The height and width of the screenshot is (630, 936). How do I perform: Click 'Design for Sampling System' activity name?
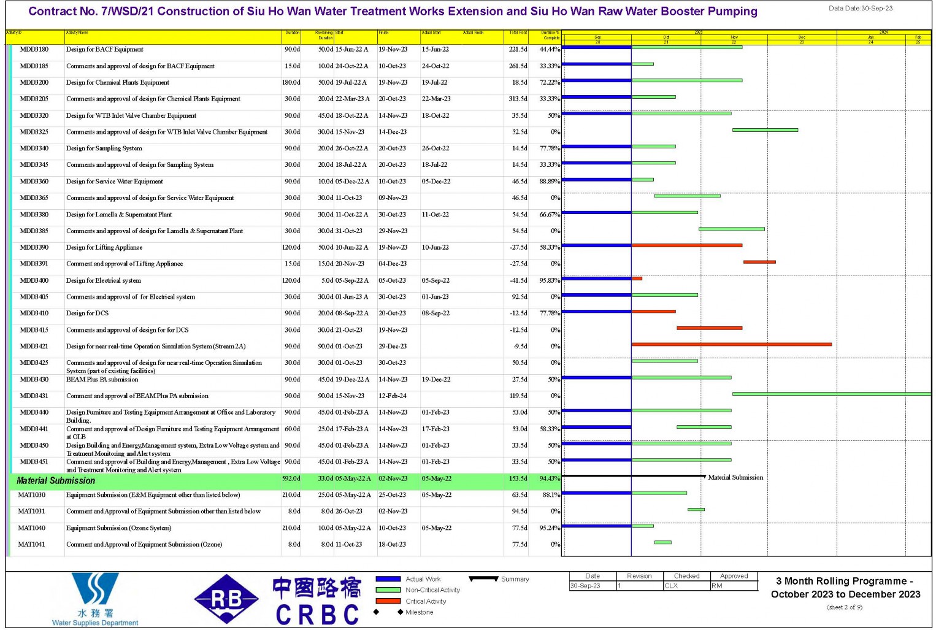104,148
